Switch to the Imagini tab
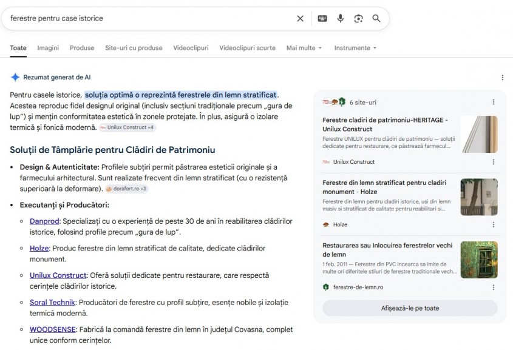The height and width of the screenshot is (350, 513). click(x=48, y=48)
